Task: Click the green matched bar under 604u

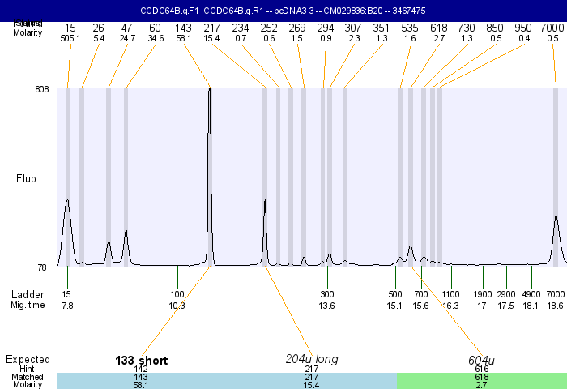Action: [x=481, y=381]
